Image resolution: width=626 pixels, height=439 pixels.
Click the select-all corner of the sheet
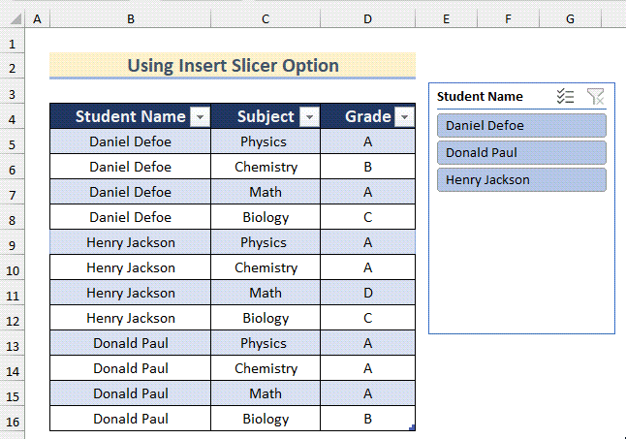coord(13,18)
